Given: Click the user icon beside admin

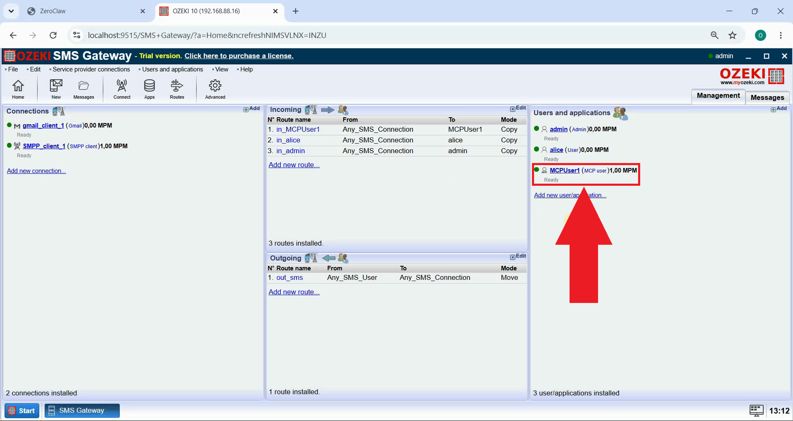Looking at the screenshot, I should coord(544,129).
